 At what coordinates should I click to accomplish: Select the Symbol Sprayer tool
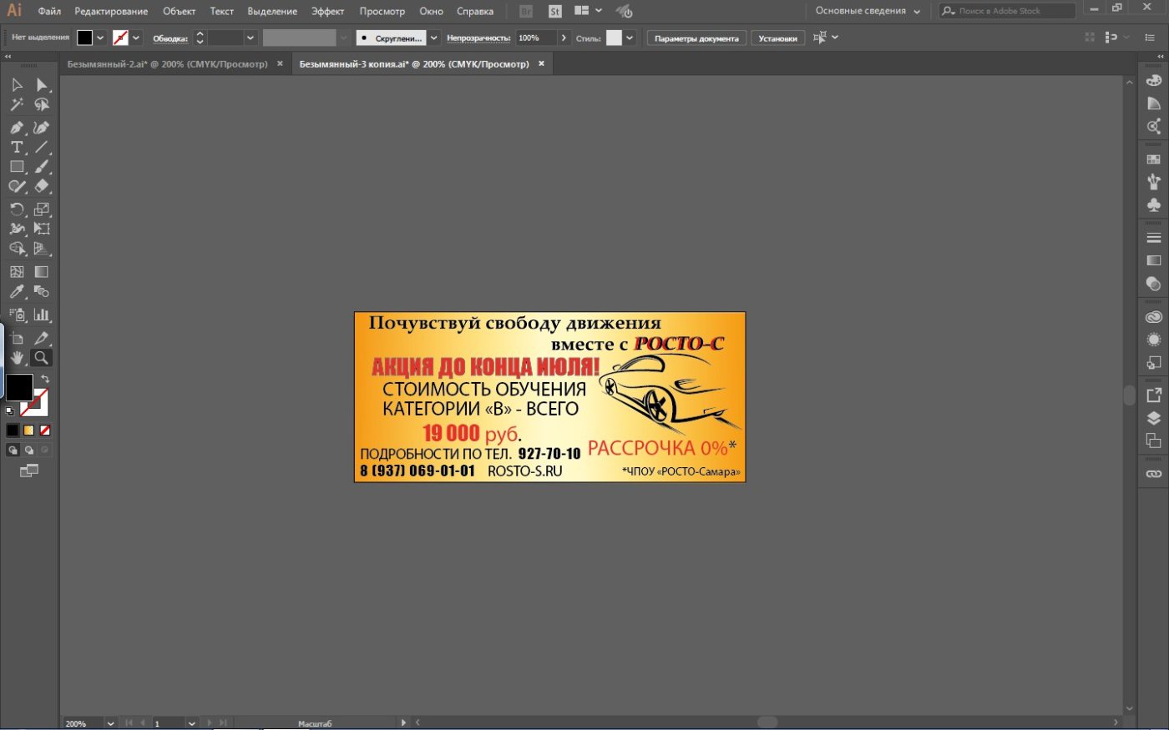point(17,315)
